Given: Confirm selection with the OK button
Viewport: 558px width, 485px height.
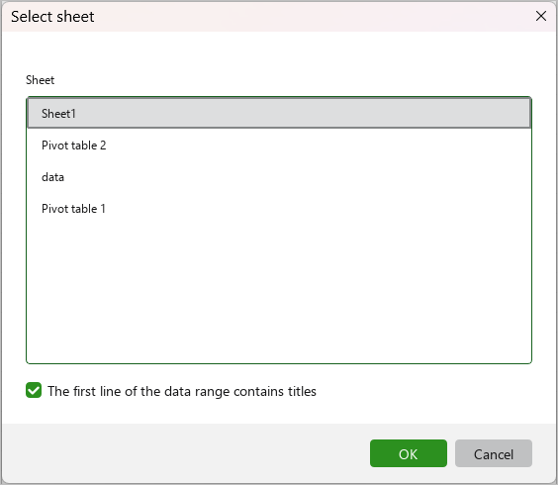Looking at the screenshot, I should click(409, 453).
